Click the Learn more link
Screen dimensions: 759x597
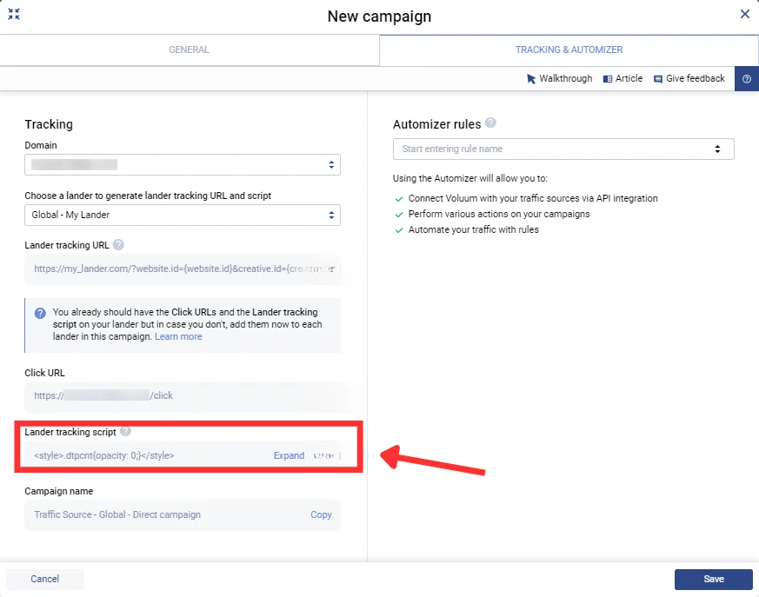[178, 336]
